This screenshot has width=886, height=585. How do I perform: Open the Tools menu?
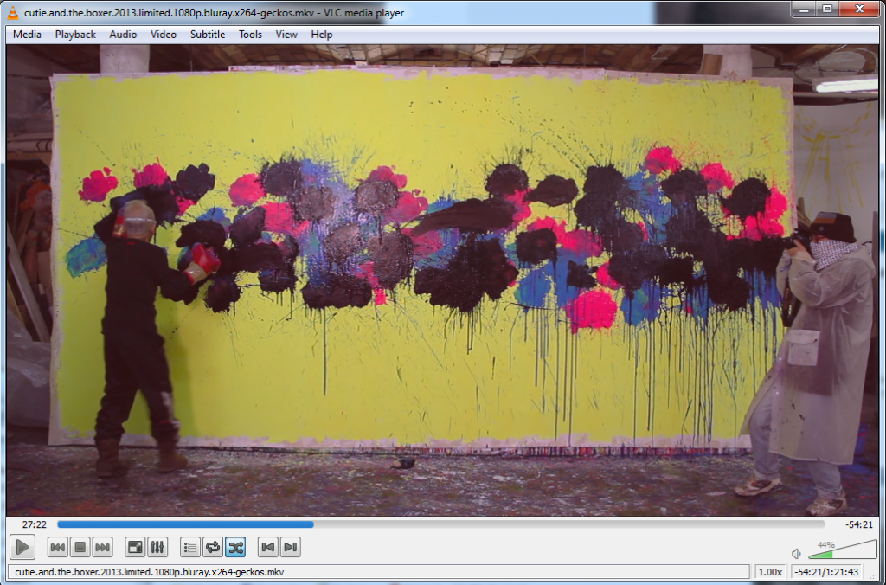click(x=250, y=35)
